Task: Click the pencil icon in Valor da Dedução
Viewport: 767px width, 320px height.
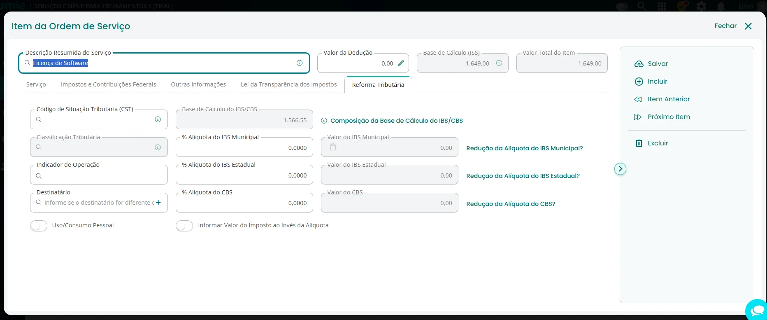Action: coord(401,63)
